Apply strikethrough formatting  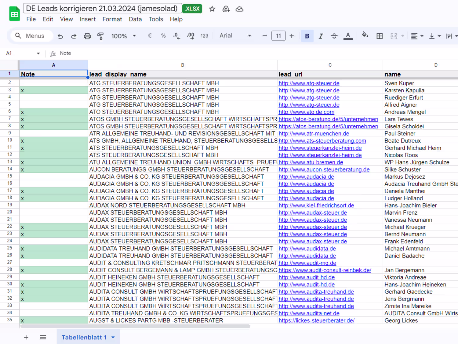tap(334, 36)
